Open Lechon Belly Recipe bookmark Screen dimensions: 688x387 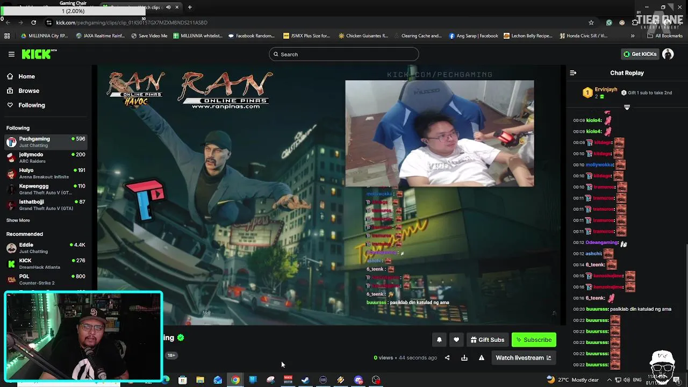tap(528, 36)
